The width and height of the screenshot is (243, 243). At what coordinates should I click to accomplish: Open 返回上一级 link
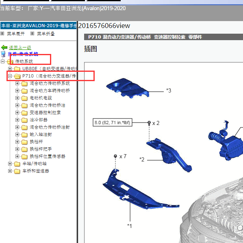[x=20, y=47]
